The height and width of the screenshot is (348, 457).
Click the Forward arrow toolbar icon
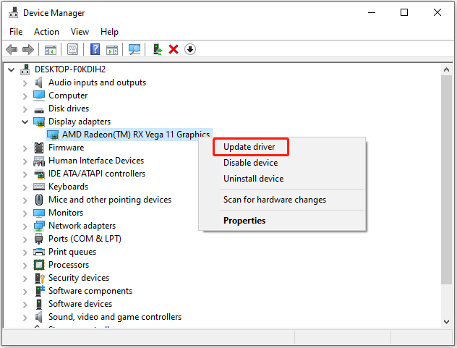(x=28, y=49)
